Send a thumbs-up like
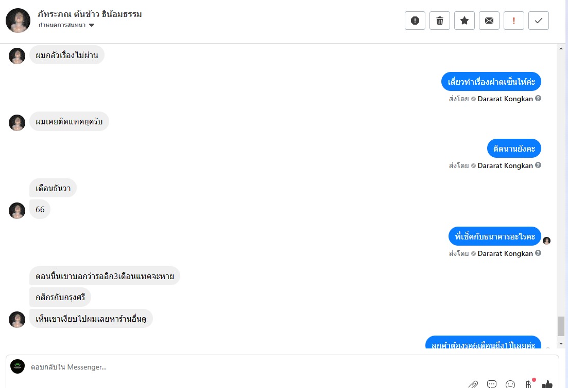The width and height of the screenshot is (568, 388). point(547,384)
